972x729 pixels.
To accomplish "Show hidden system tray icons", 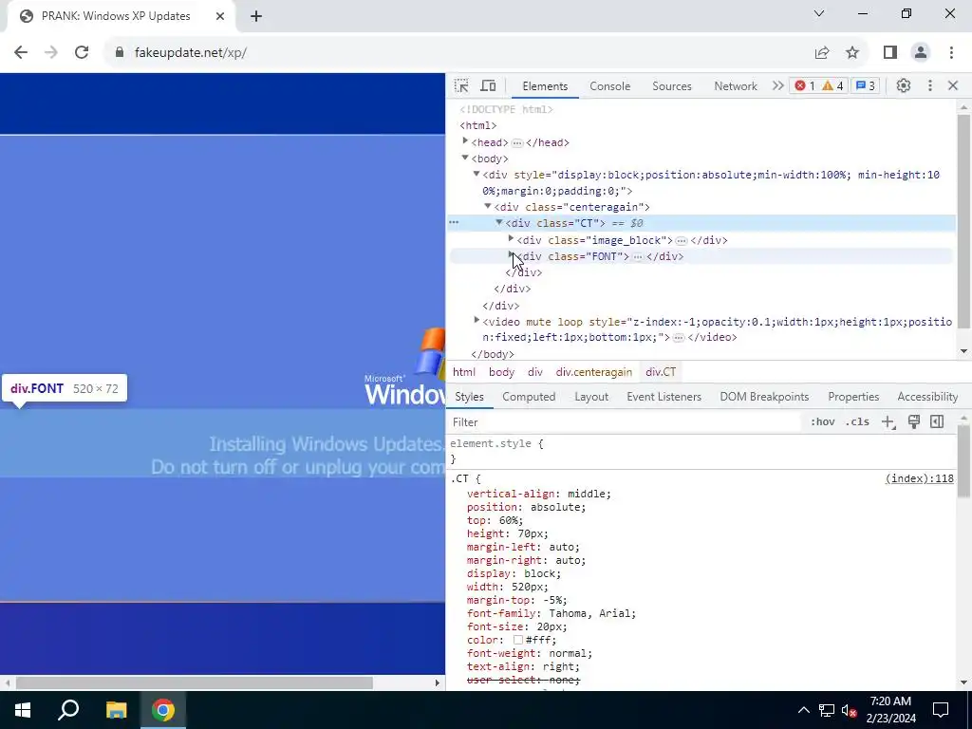I will click(x=803, y=710).
